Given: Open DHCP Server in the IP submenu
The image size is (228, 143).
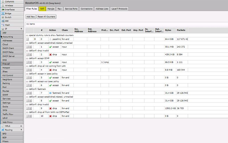Looking at the screenshot, I should (x=12, y=56).
